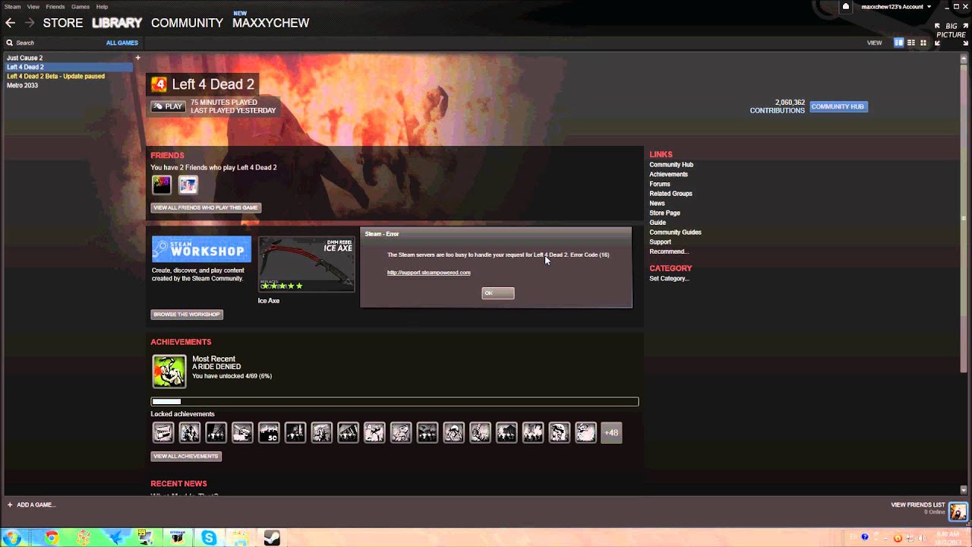Switch to detail view layout icon
Screen dimensions: 972x547
click(898, 43)
